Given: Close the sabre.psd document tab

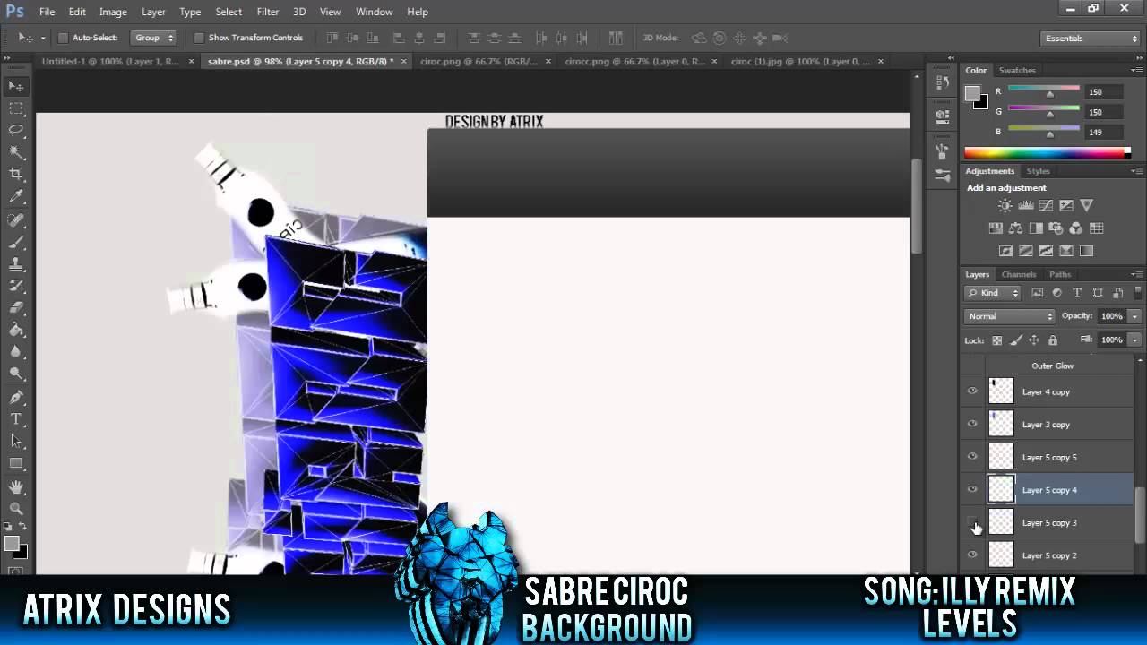Looking at the screenshot, I should (403, 62).
